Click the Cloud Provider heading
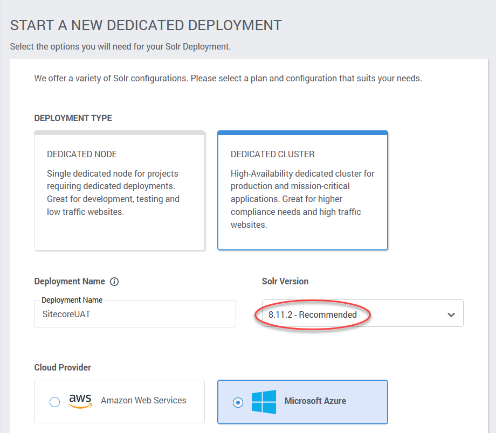496x433 pixels. pyautogui.click(x=63, y=368)
